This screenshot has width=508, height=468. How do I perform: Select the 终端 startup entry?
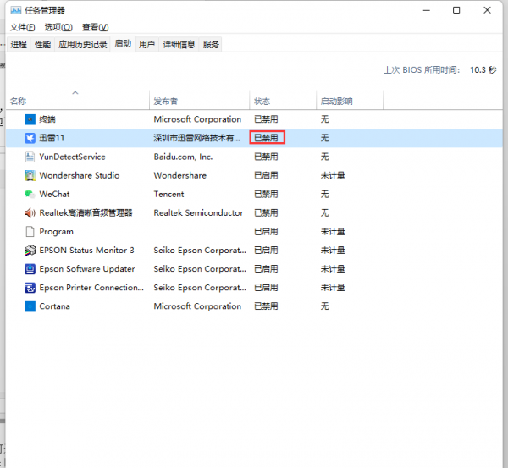[47, 119]
